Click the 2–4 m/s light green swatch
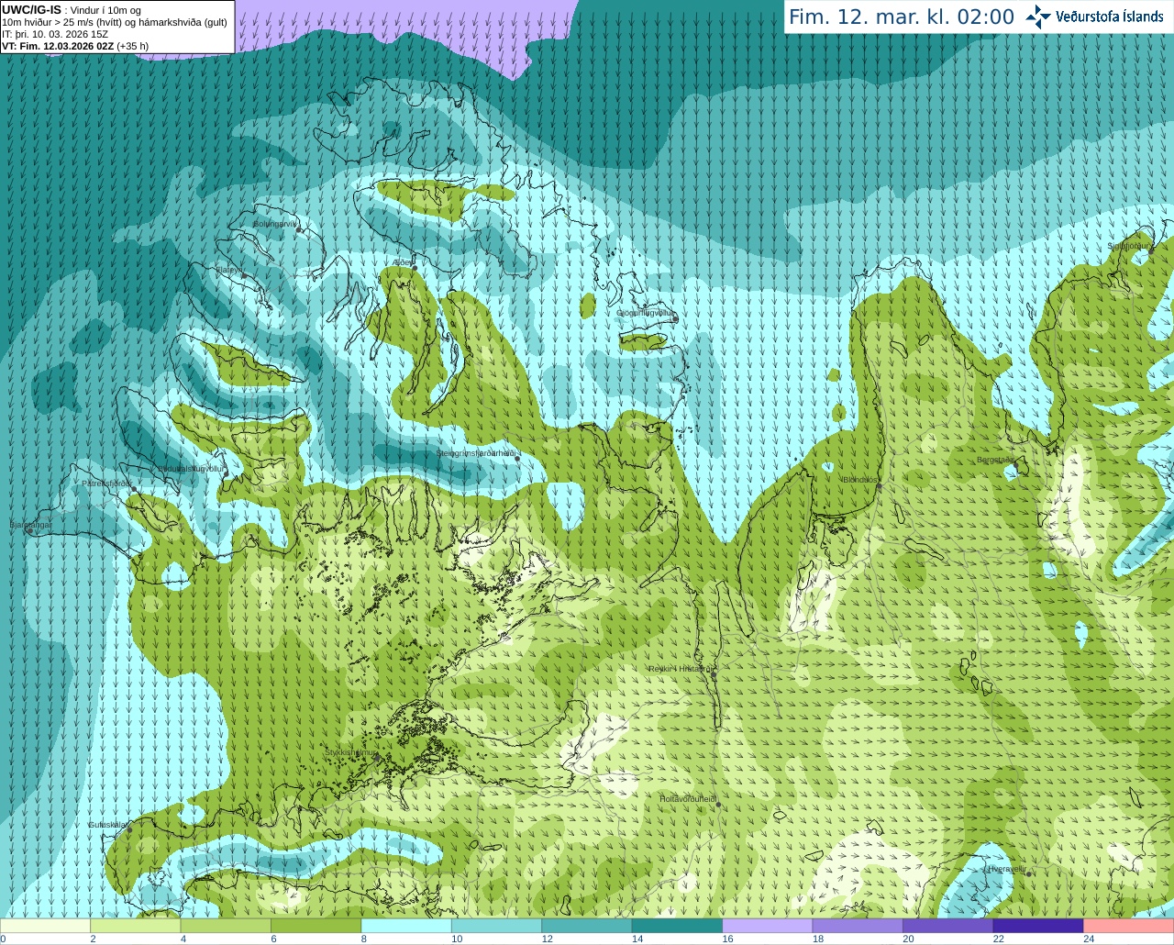Screen dimensions: 1174x945 click(136, 926)
